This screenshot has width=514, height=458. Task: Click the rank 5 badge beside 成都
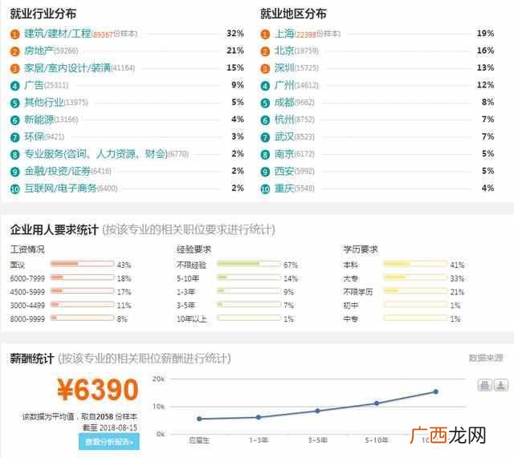click(265, 103)
